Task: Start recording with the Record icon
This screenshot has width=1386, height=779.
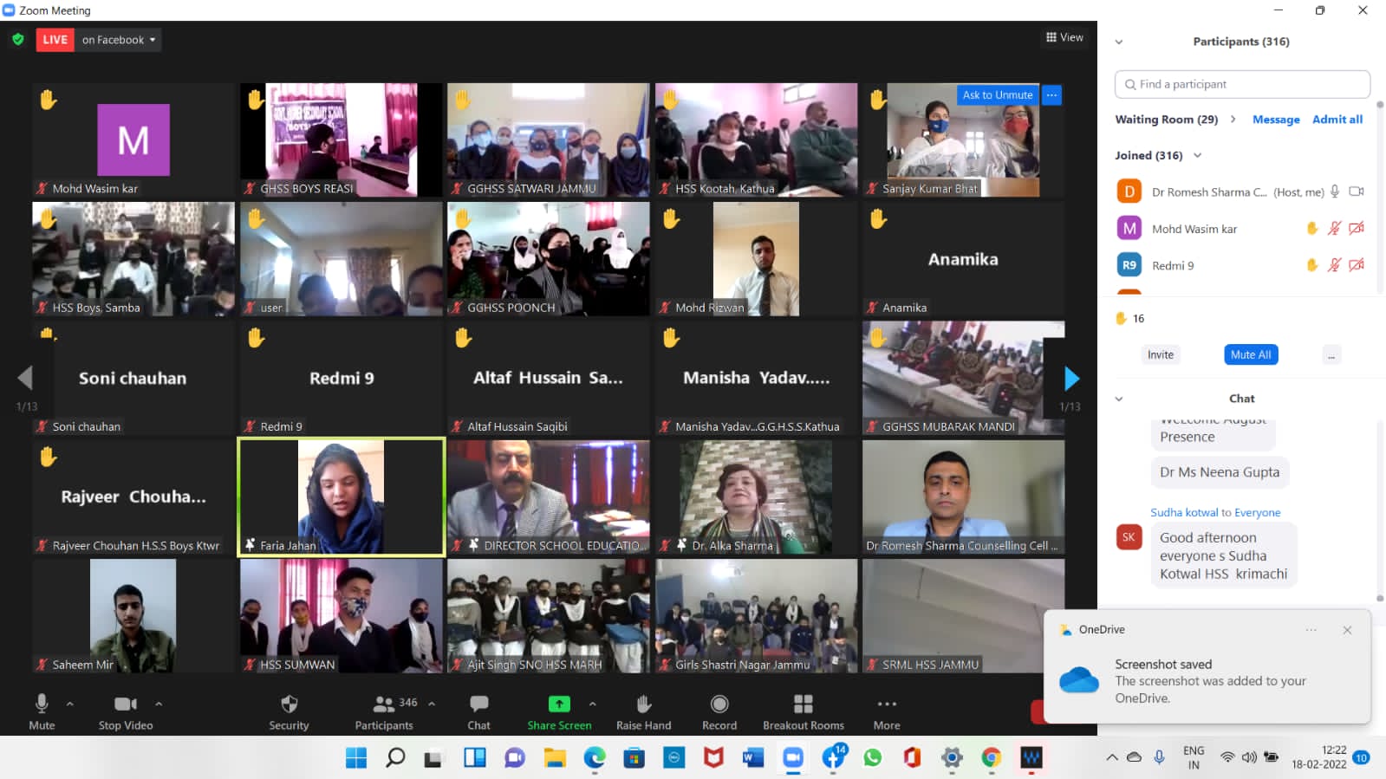Action: pyautogui.click(x=719, y=704)
